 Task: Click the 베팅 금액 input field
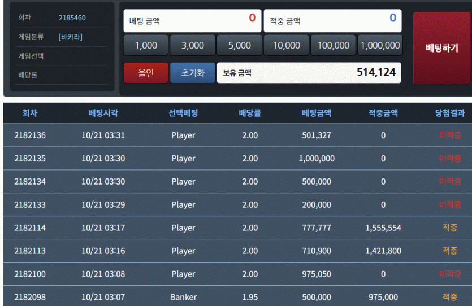(x=192, y=21)
